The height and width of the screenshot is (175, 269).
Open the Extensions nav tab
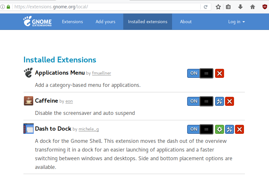click(72, 22)
